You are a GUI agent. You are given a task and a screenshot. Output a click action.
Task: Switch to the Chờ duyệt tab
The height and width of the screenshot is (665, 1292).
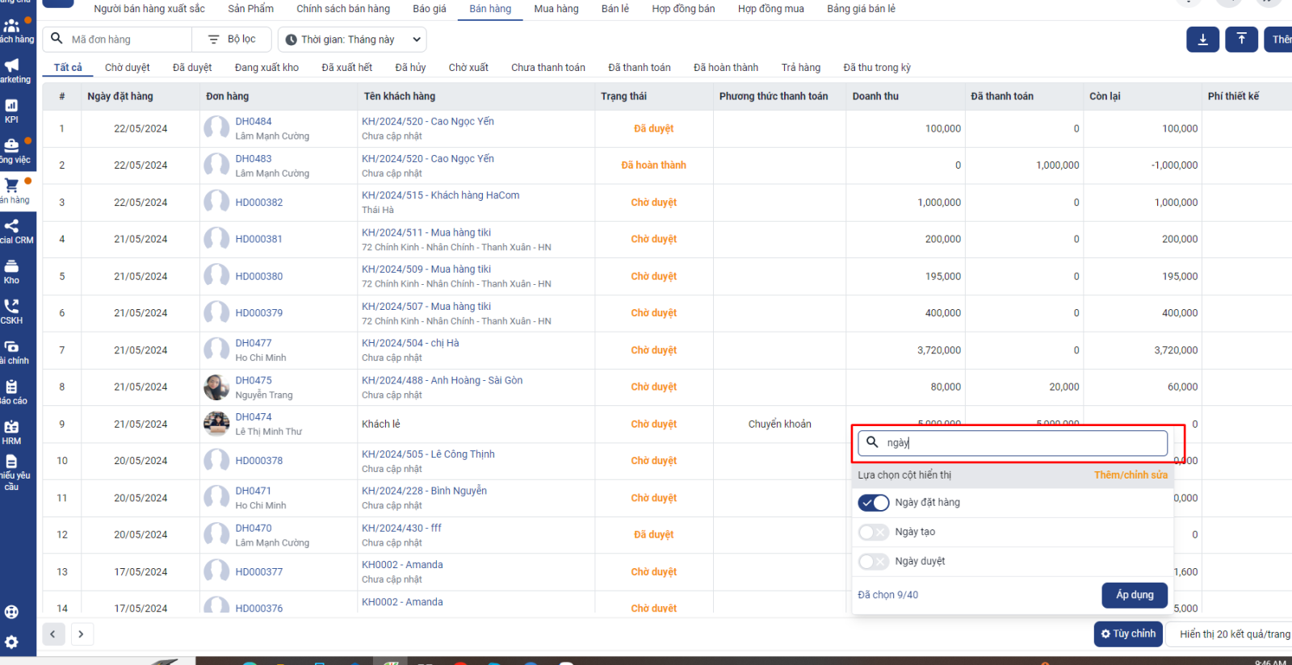(127, 68)
